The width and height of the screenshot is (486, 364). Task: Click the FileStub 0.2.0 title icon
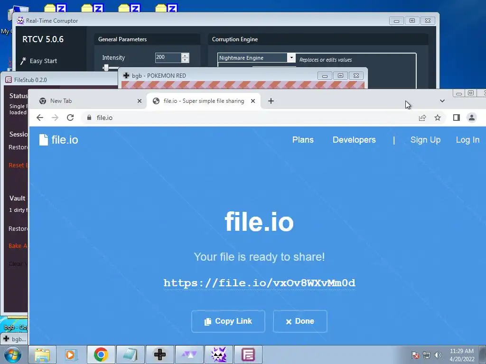(9, 80)
